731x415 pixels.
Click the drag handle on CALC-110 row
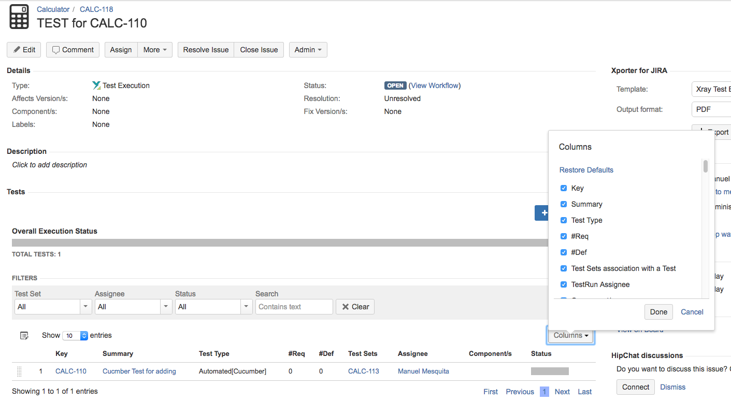tap(20, 371)
